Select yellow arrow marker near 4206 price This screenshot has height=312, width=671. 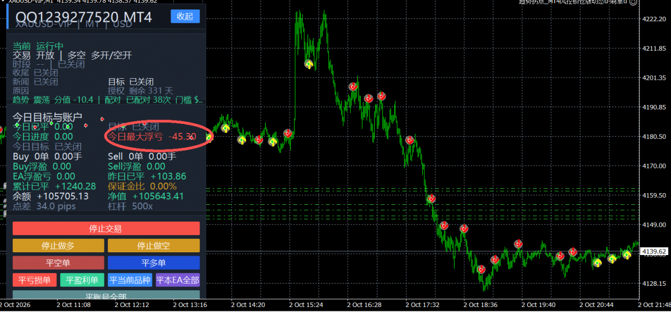point(309,64)
